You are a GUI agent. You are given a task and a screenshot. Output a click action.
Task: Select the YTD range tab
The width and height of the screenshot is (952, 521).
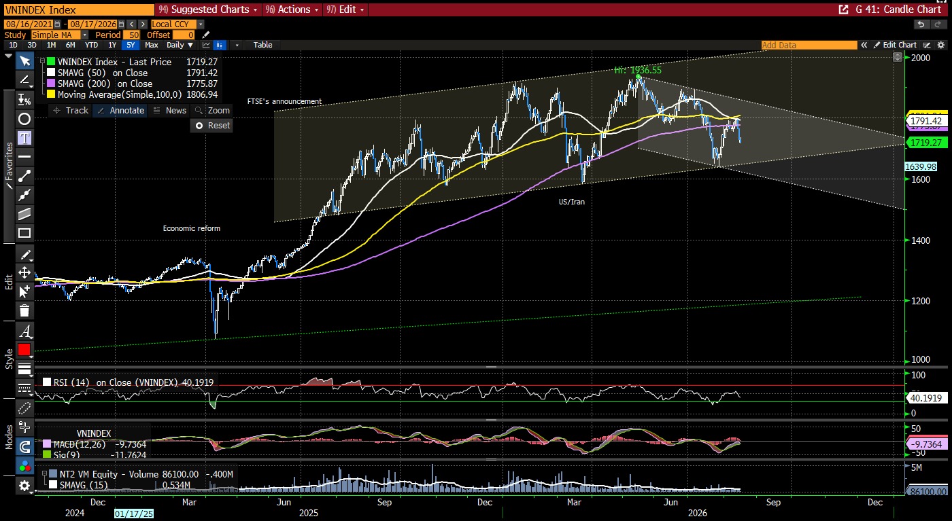point(91,45)
